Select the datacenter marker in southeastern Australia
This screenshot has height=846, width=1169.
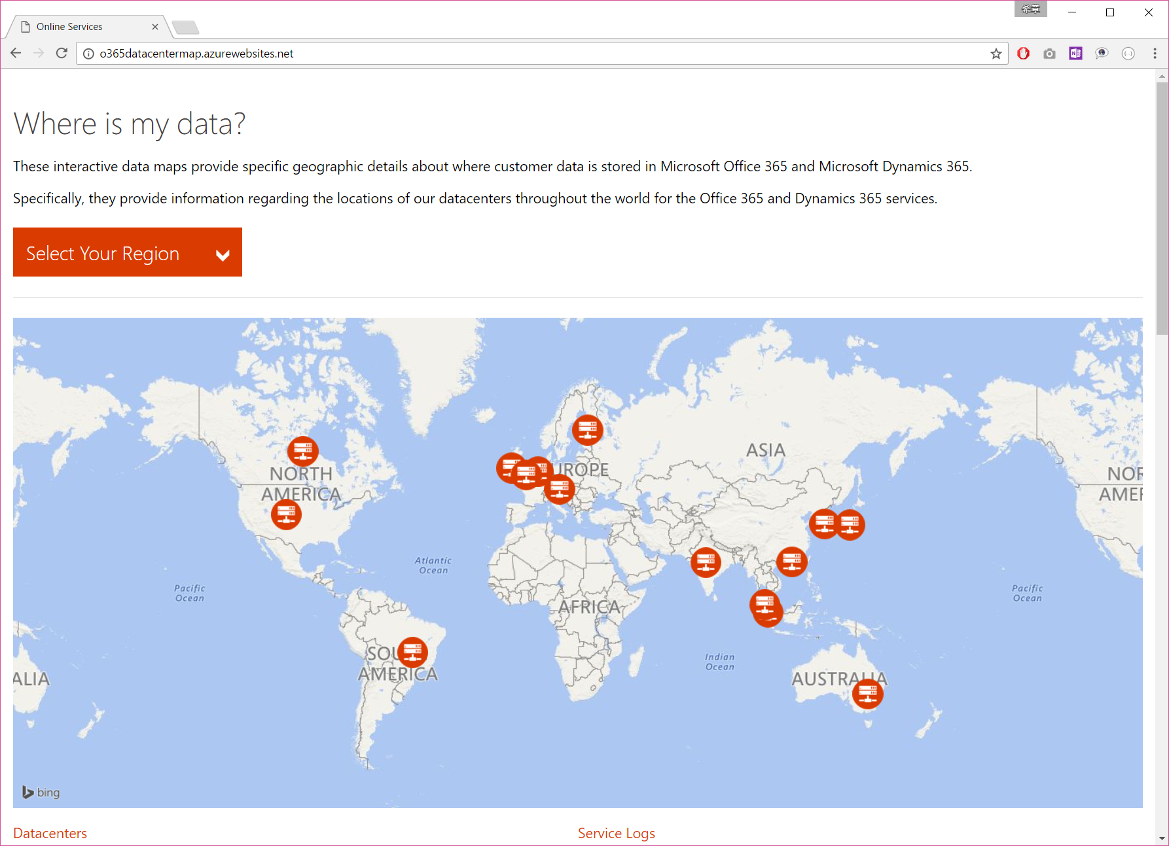click(x=867, y=693)
